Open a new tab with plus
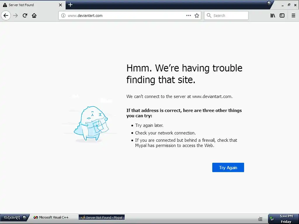 point(70,5)
